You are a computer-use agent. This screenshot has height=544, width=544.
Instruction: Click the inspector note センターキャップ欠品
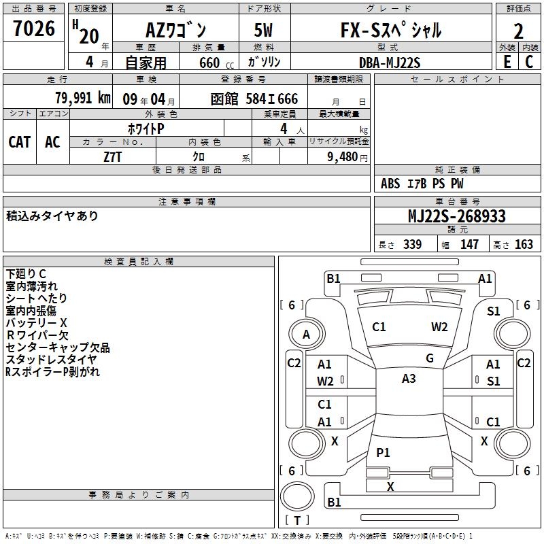(58, 347)
